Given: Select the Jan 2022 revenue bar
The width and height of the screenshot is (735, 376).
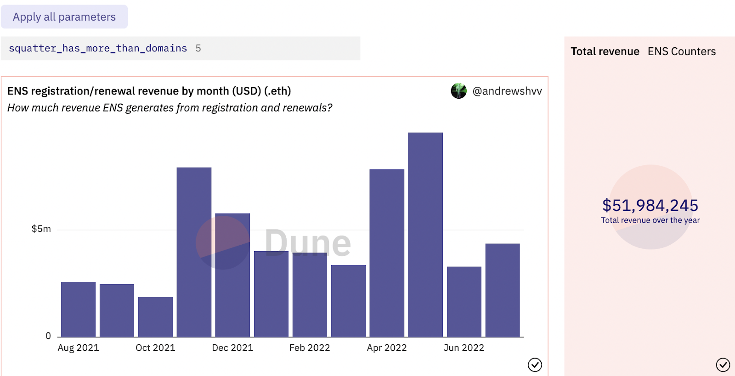Looking at the screenshot, I should click(x=271, y=294).
